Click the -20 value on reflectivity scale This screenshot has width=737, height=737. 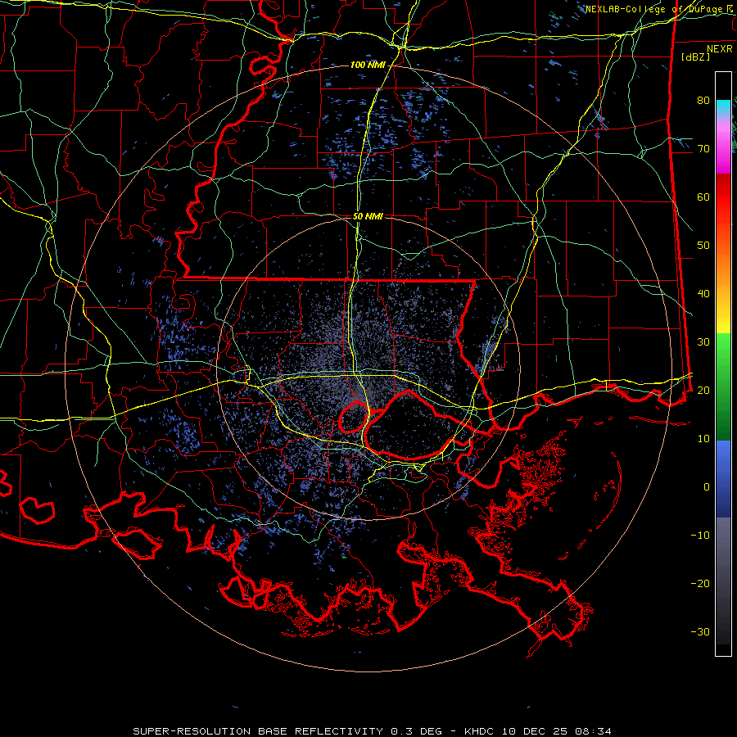tap(700, 584)
